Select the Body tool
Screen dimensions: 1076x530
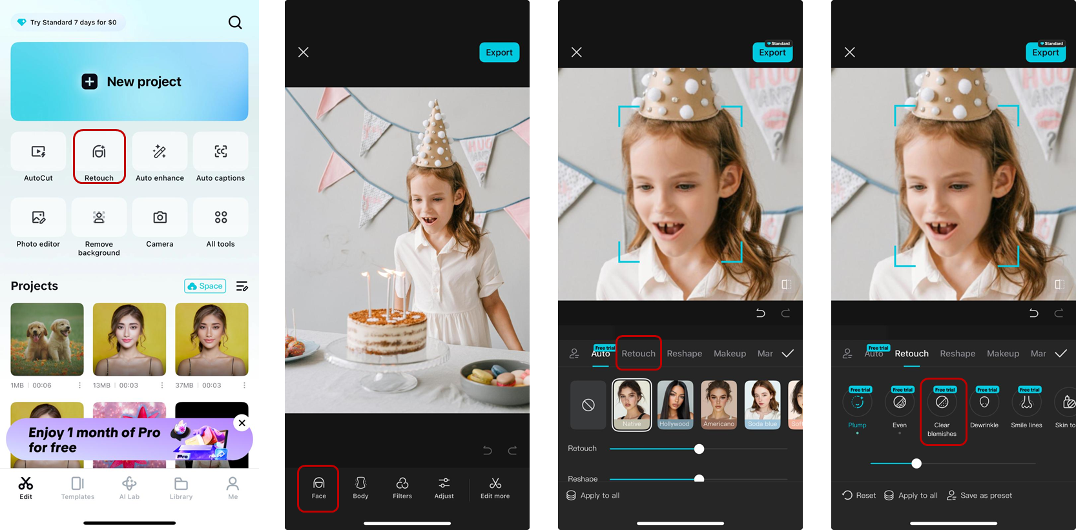pos(360,488)
